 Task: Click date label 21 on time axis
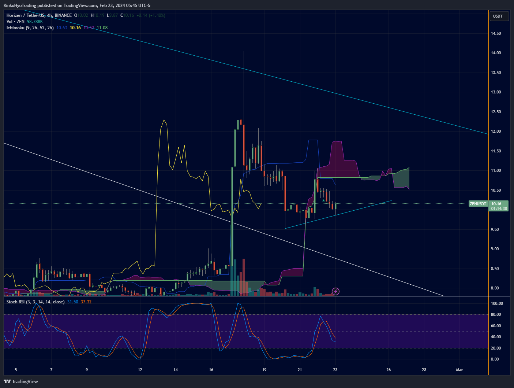[300, 370]
